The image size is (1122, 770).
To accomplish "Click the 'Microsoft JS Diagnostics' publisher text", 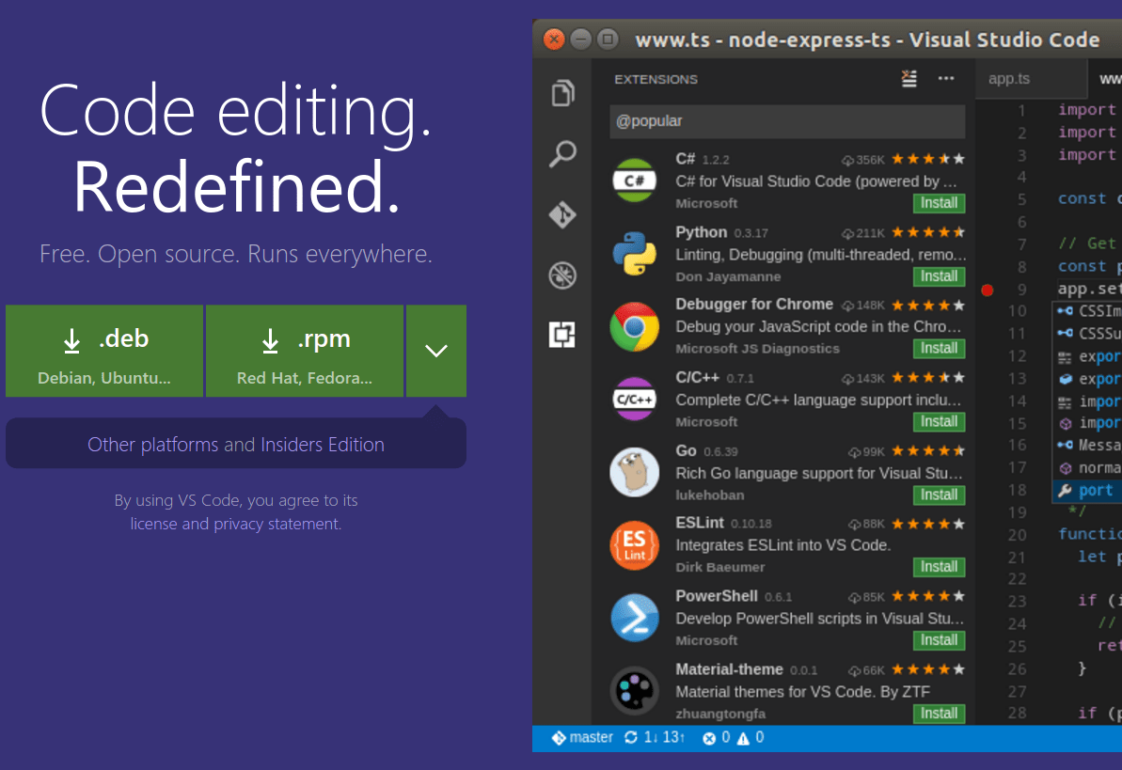I will click(757, 349).
